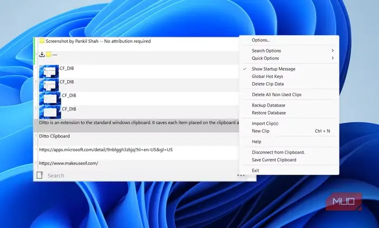Toggle the Show Startup Message checkmark
The width and height of the screenshot is (379, 228).
coord(245,69)
